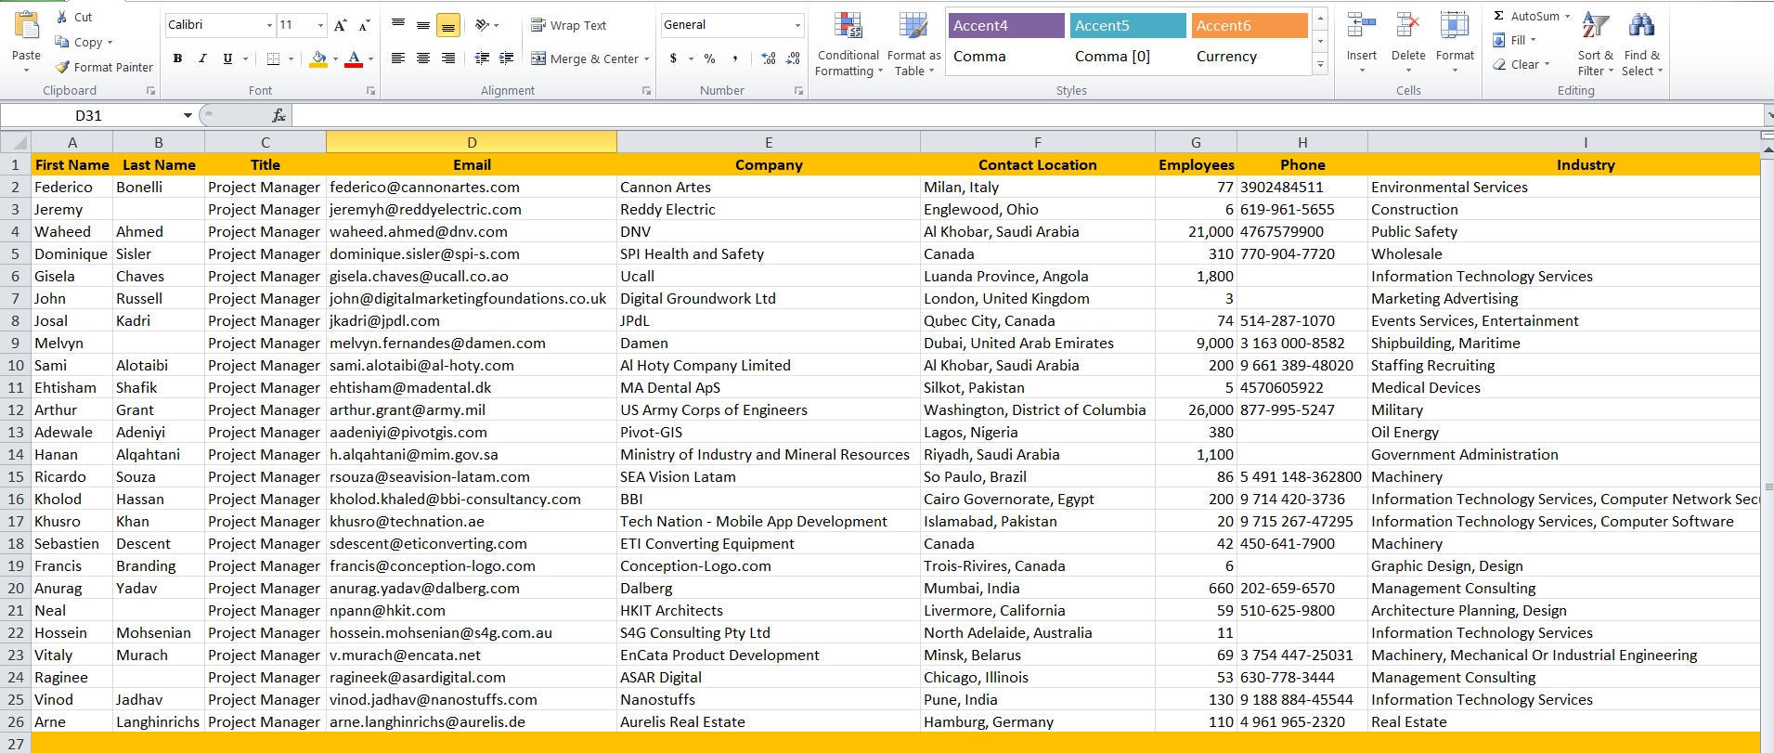Open the General number format dropdown
Image resolution: width=1774 pixels, height=753 pixels.
797,25
